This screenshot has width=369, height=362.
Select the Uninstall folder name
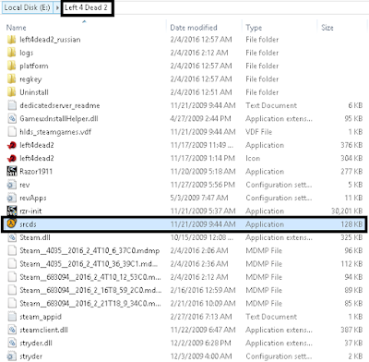pyautogui.click(x=34, y=92)
